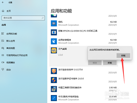Click the 3.90 MB size value
The height and width of the screenshot is (103, 137).
click(x=113, y=88)
